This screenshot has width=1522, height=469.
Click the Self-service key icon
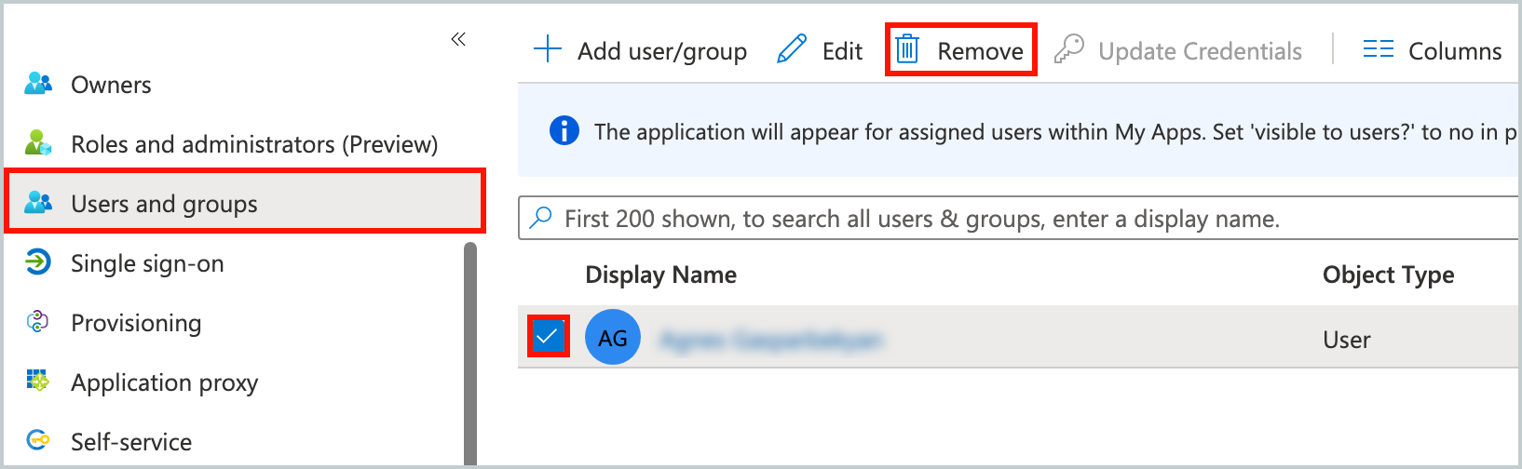coord(38,440)
